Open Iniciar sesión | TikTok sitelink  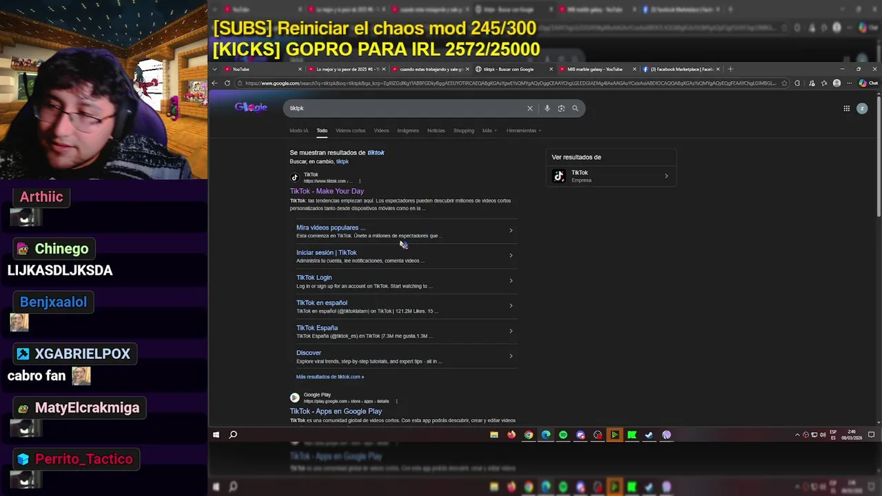pyautogui.click(x=327, y=252)
